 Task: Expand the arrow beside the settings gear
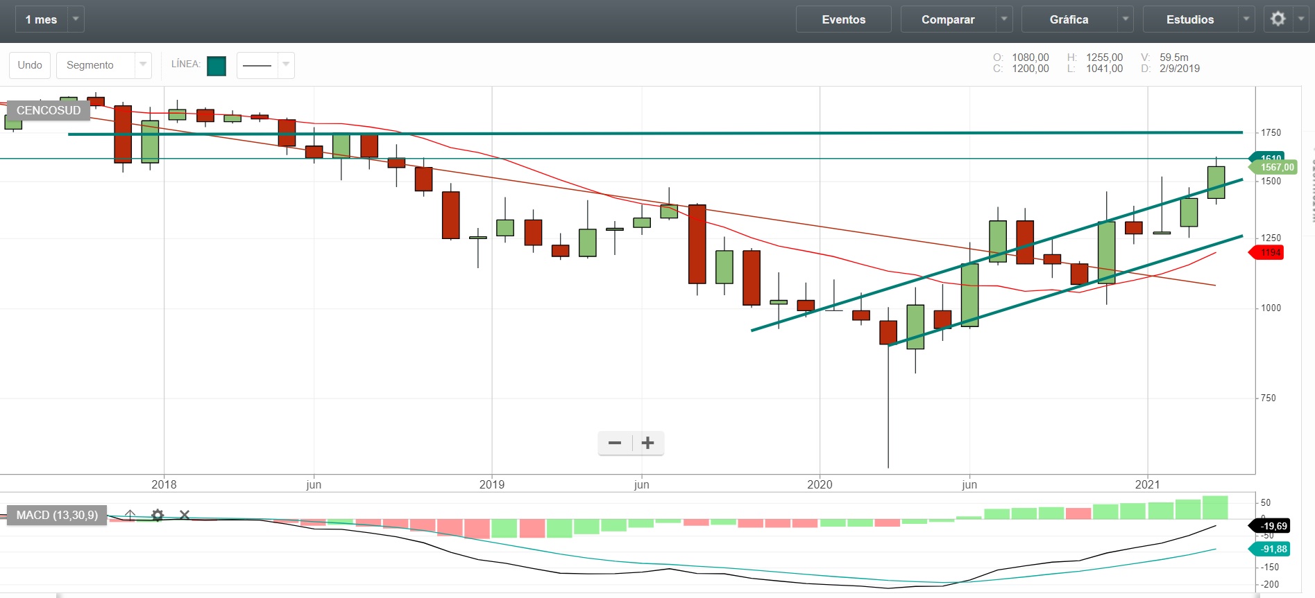1301,19
